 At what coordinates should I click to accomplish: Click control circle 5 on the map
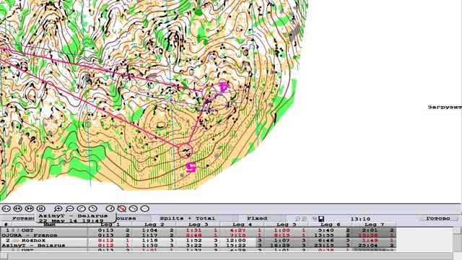(x=186, y=150)
